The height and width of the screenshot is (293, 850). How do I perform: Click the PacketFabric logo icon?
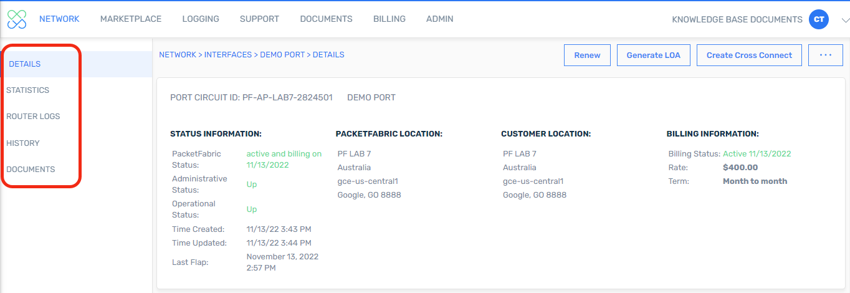(x=17, y=19)
